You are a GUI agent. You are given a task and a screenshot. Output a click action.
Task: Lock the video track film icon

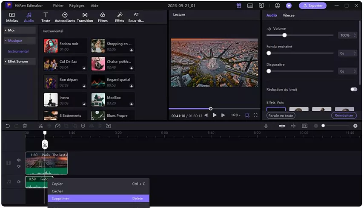point(9,163)
